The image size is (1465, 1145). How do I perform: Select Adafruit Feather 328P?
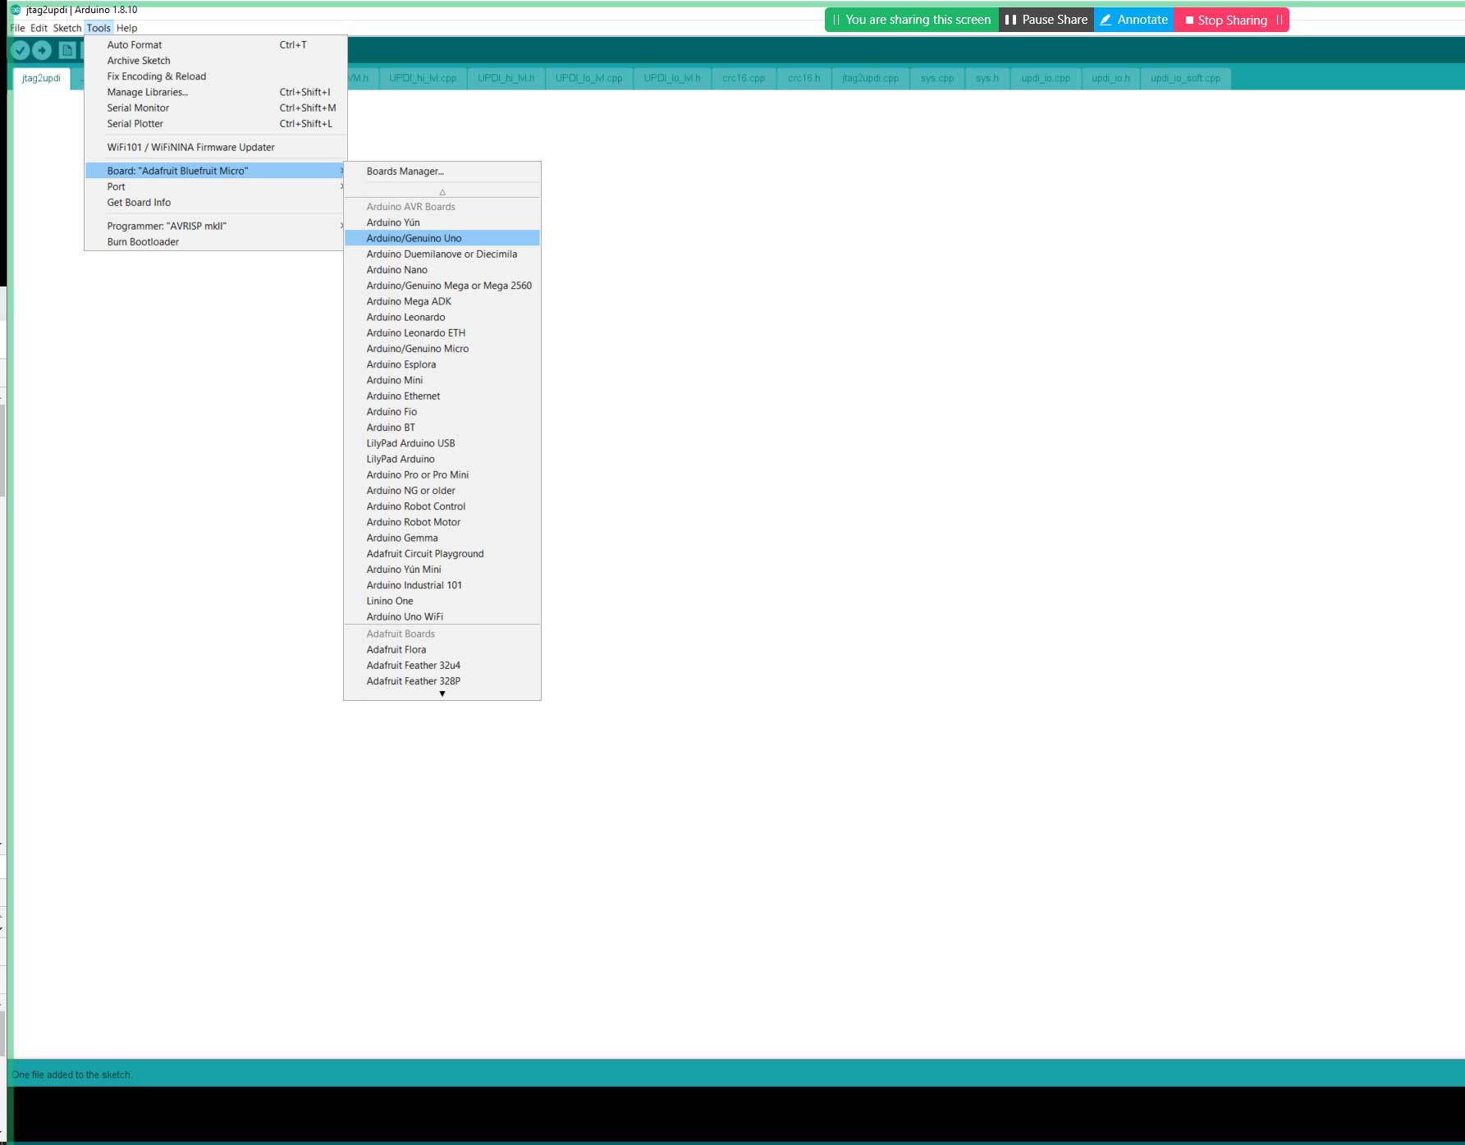[x=442, y=681]
